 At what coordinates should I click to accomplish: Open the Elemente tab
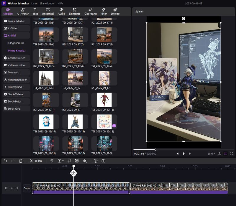tap(75, 11)
